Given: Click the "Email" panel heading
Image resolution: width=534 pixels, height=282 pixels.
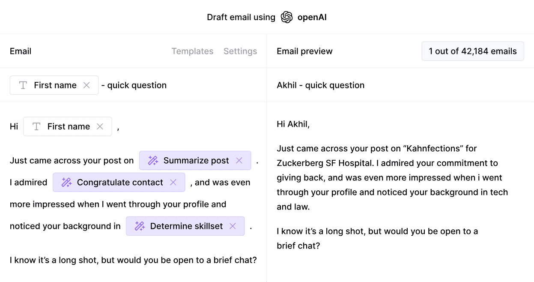Looking at the screenshot, I should point(21,51).
